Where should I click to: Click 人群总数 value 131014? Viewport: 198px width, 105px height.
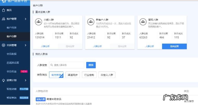40,37
